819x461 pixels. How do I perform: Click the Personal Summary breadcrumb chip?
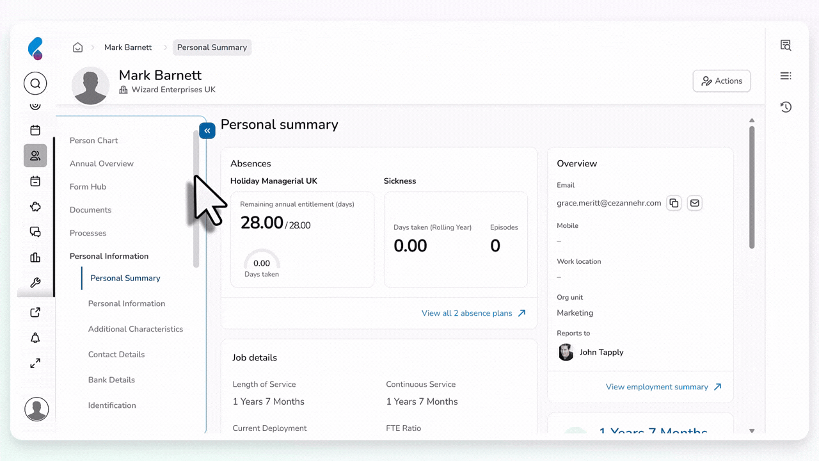click(212, 47)
